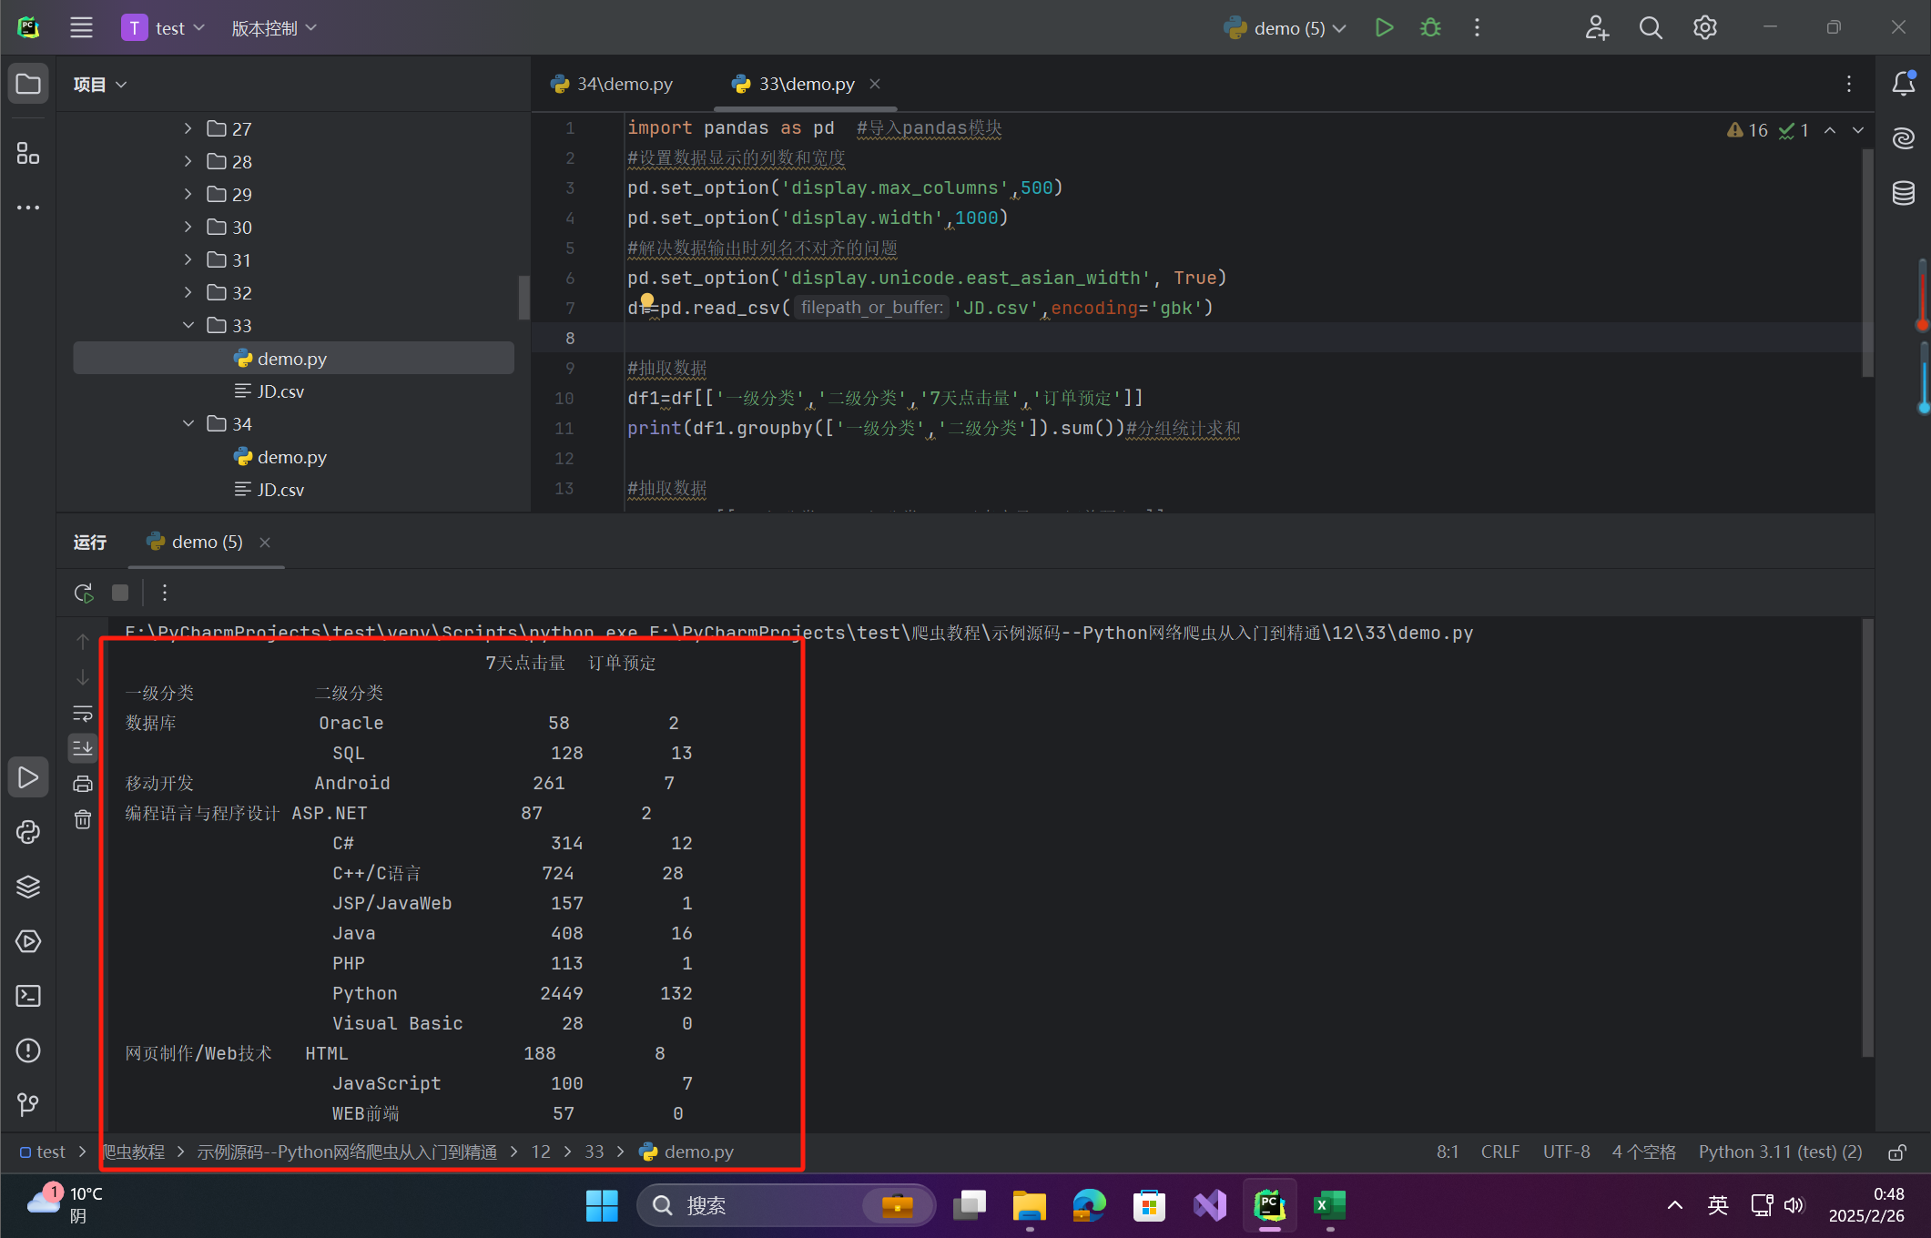Open the Python Packages layers icon
Screen dimensions: 1931x1238
tap(28, 887)
